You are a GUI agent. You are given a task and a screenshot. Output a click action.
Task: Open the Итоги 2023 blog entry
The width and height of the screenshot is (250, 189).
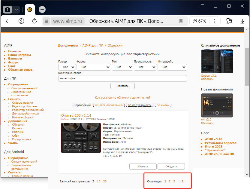tap(214, 147)
